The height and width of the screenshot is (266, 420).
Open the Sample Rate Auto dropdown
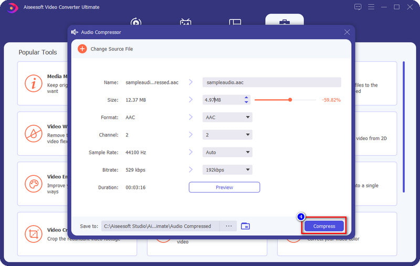pyautogui.click(x=227, y=152)
